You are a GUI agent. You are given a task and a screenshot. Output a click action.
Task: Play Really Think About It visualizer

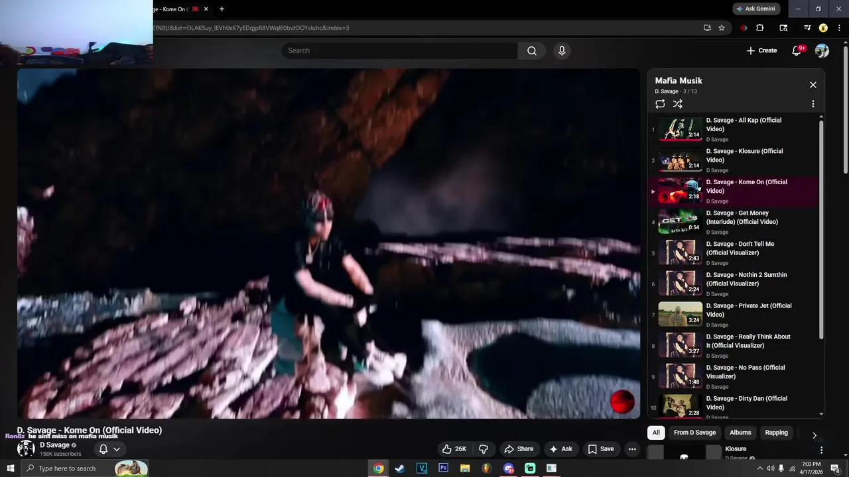pyautogui.click(x=734, y=346)
